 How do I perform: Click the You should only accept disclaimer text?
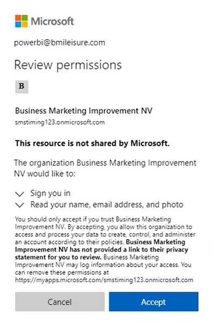105,230
